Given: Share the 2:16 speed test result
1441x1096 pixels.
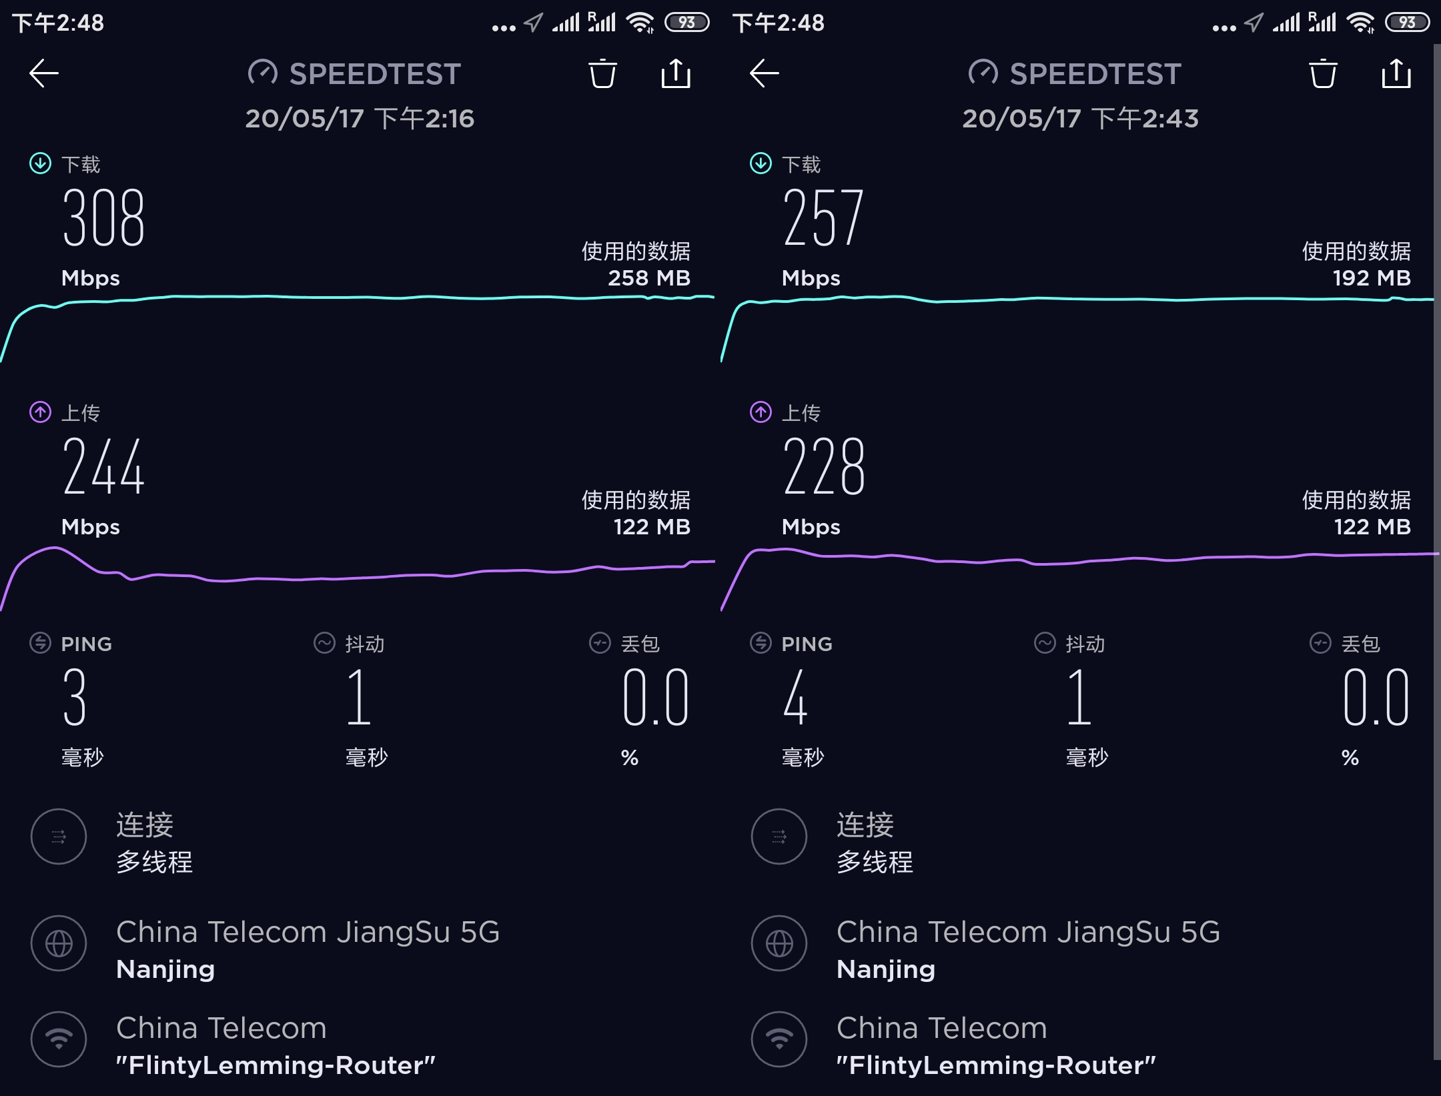Looking at the screenshot, I should tap(676, 73).
